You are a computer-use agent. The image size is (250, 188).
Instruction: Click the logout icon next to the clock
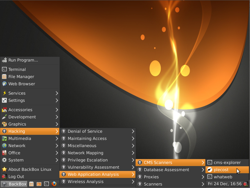(246, 184)
